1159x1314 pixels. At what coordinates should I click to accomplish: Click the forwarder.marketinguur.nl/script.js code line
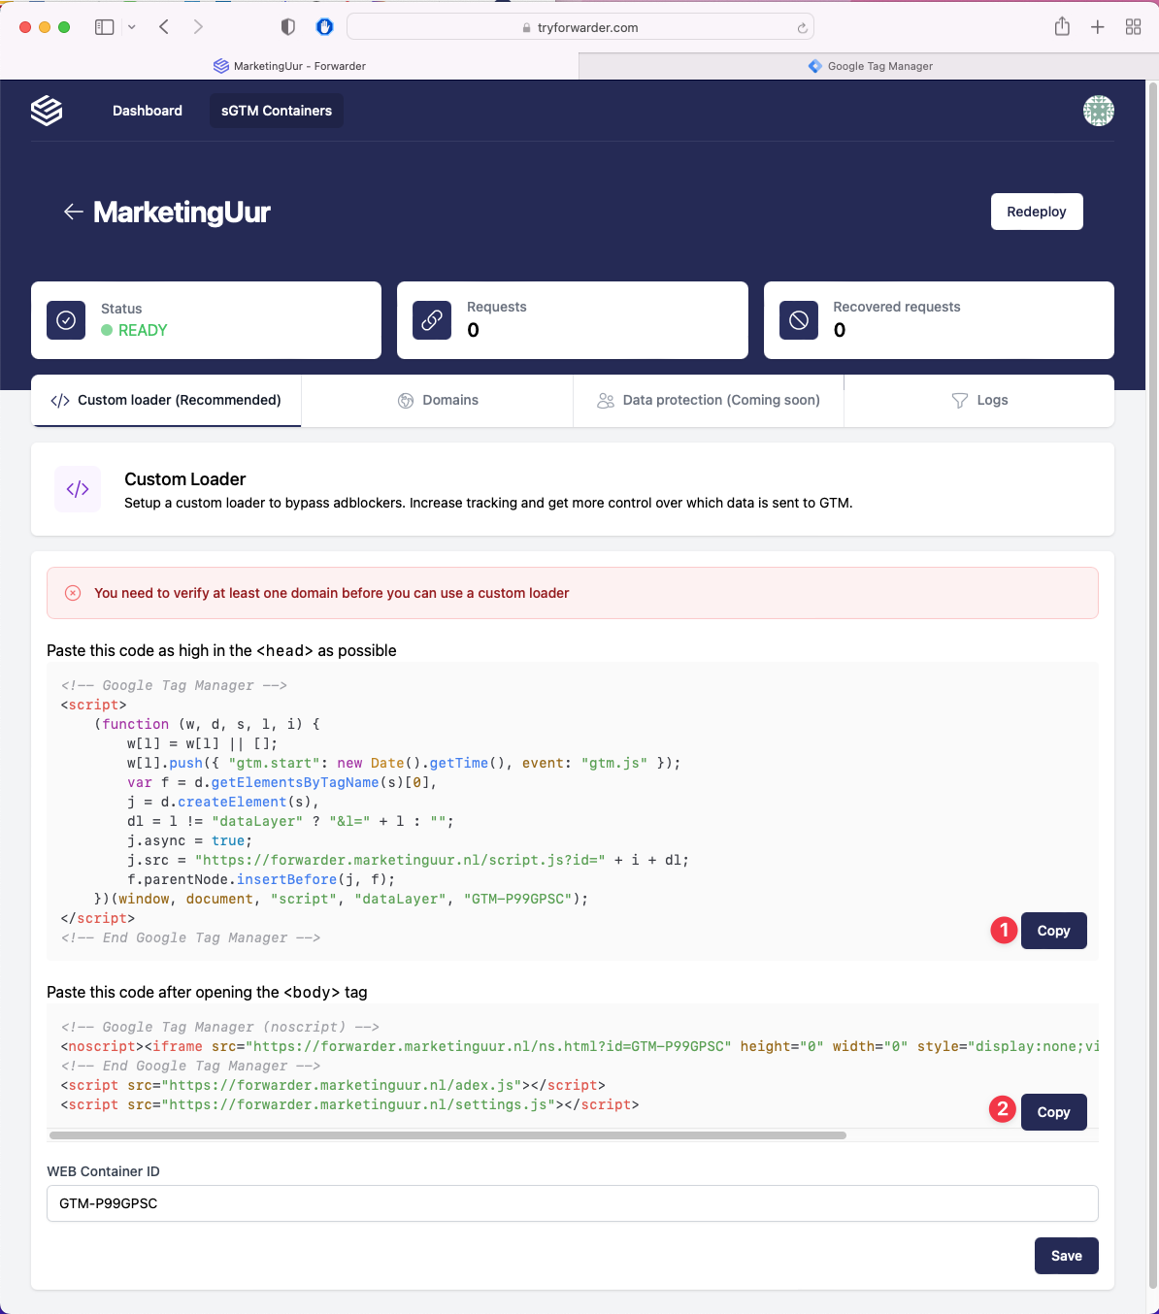click(x=408, y=860)
